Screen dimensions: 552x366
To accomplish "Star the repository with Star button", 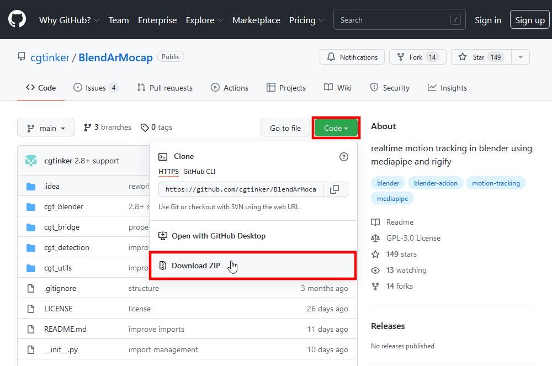I will click(481, 57).
